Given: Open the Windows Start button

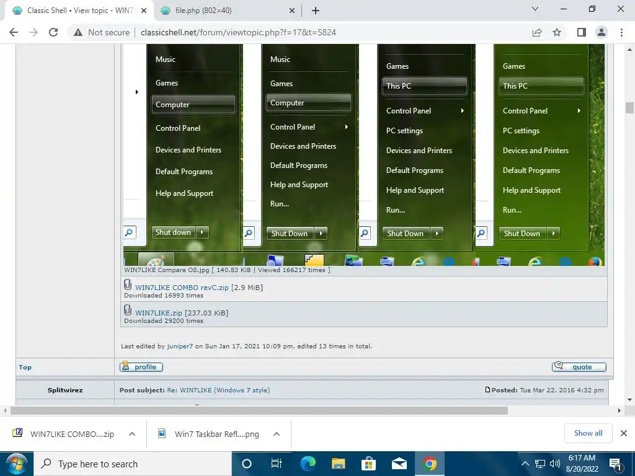Looking at the screenshot, I should point(16,464).
